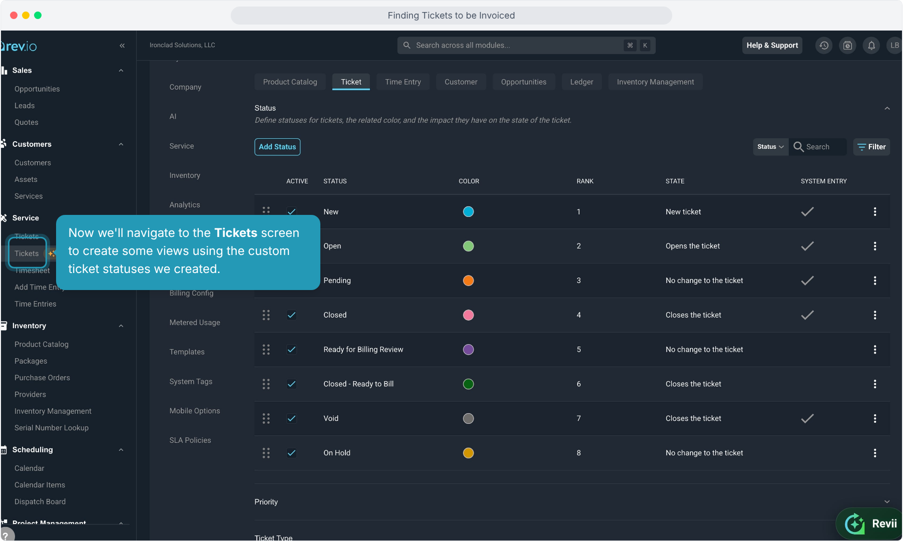Switch to the Ledger tab
This screenshot has width=903, height=541.
tap(582, 82)
